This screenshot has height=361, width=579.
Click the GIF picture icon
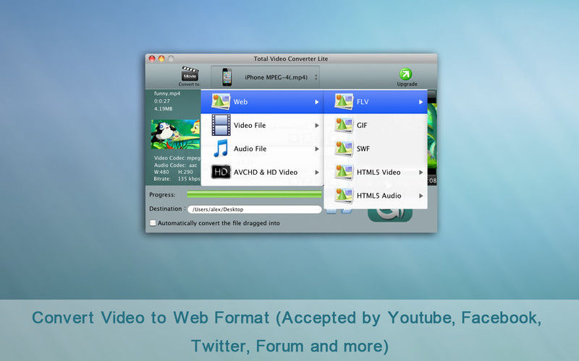point(344,125)
